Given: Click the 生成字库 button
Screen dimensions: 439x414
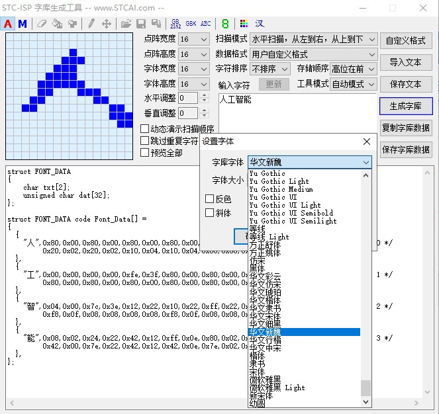Looking at the screenshot, I should pos(406,106).
